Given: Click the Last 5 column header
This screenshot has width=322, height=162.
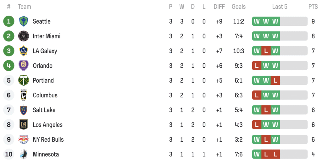Looking at the screenshot, I should 280,7.
